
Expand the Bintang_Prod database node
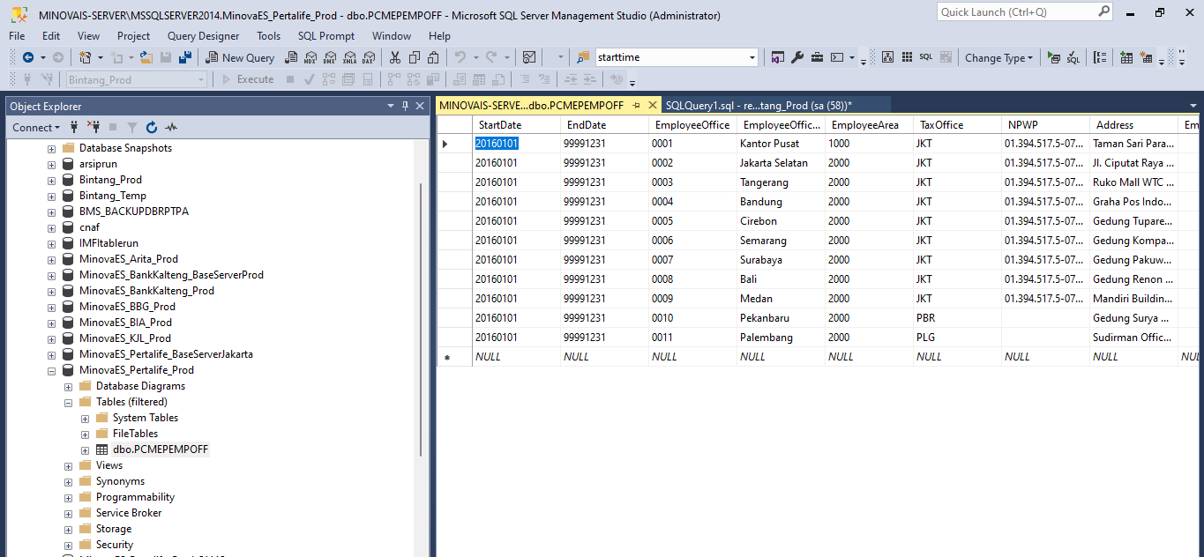click(51, 180)
